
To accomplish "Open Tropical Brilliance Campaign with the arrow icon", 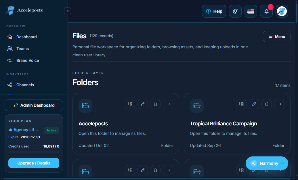I will click(279, 104).
